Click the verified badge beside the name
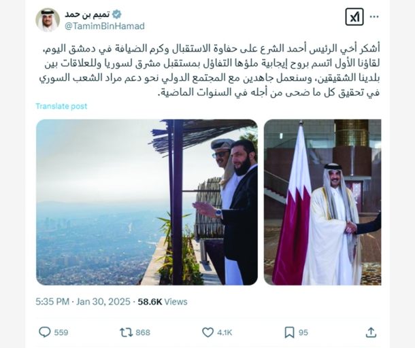This screenshot has height=348, width=415. pos(117,14)
